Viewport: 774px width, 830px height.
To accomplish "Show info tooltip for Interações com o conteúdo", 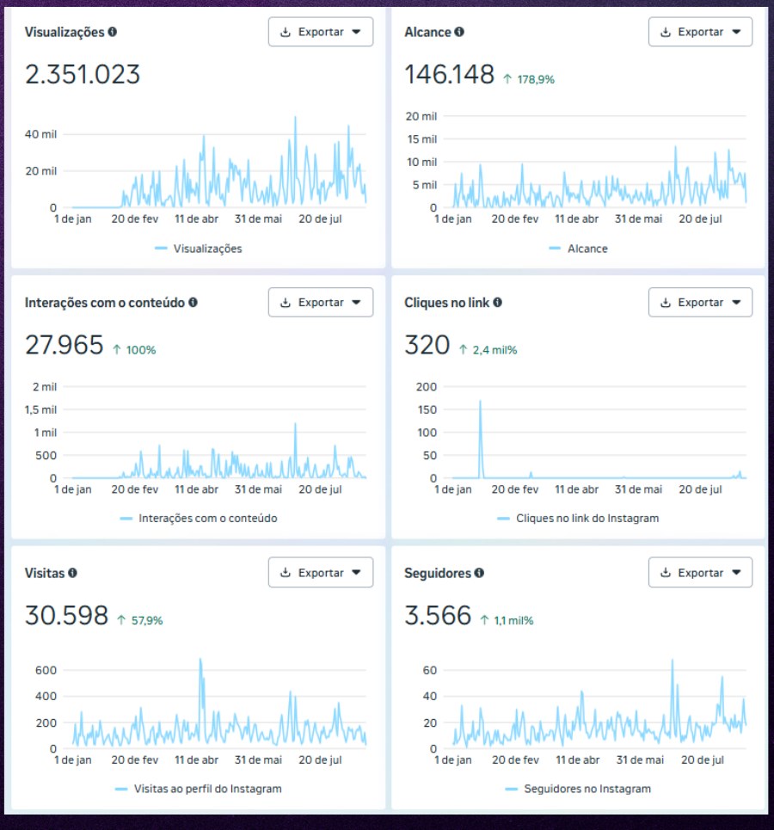I will click(193, 302).
